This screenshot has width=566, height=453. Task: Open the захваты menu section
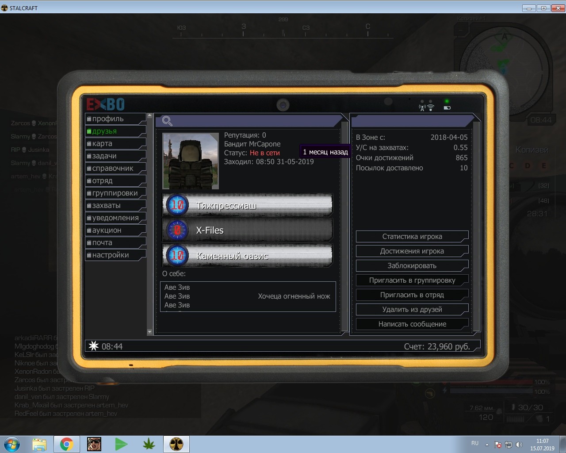tap(115, 206)
